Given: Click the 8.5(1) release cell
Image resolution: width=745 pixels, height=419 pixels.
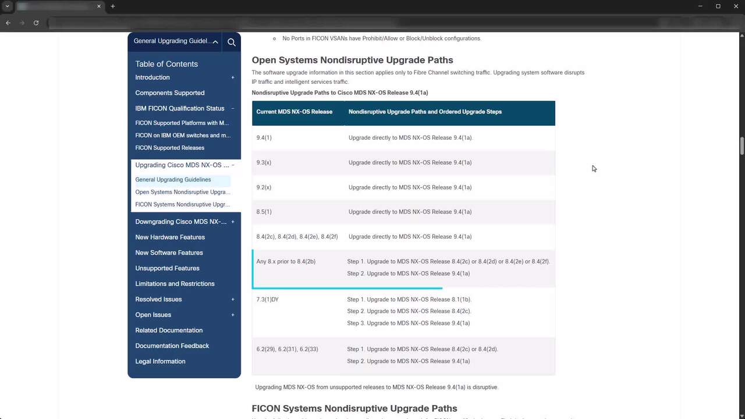Looking at the screenshot, I should pyautogui.click(x=264, y=212).
